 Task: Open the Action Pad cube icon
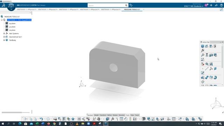[x=203, y=46]
